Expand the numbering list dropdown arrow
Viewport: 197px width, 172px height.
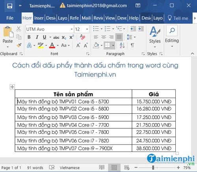tap(113, 29)
